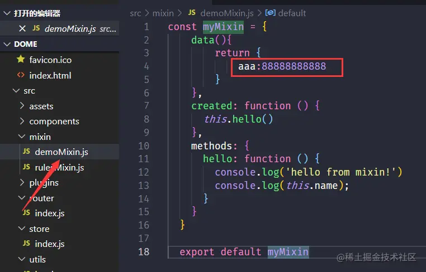This screenshot has width=426, height=272.
Task: Click the star icon beside favicon.ico
Action: (x=21, y=59)
